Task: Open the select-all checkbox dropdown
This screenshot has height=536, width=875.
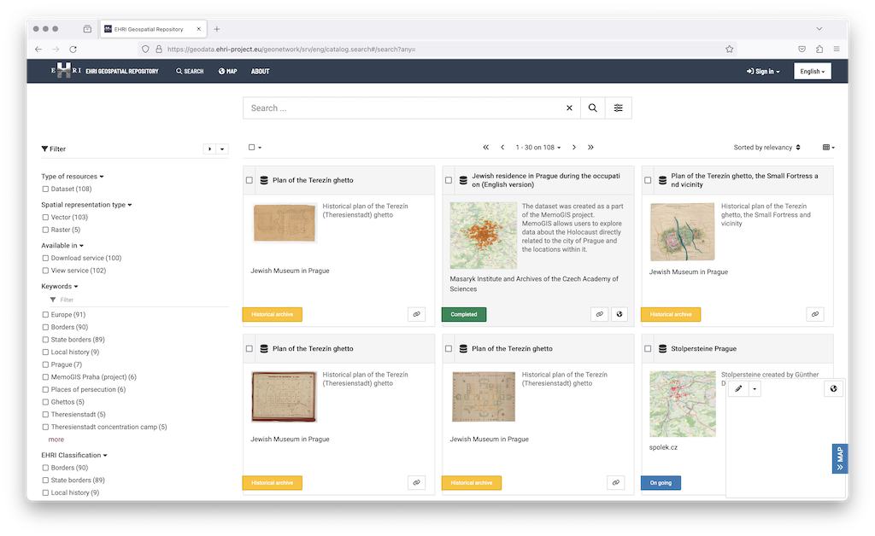Action: click(255, 148)
